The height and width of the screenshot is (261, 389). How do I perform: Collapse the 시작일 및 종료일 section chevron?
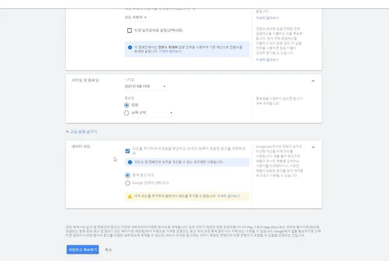313,81
